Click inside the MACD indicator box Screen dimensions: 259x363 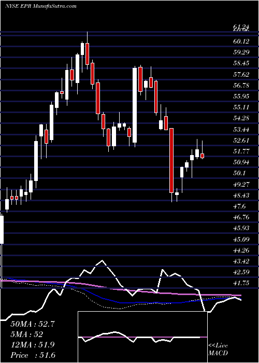coord(142,337)
